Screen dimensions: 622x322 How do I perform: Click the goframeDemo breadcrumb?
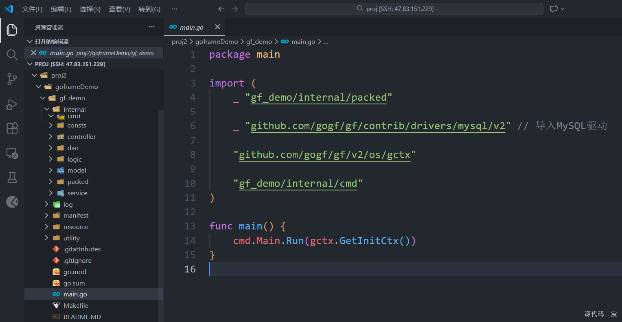[217, 42]
